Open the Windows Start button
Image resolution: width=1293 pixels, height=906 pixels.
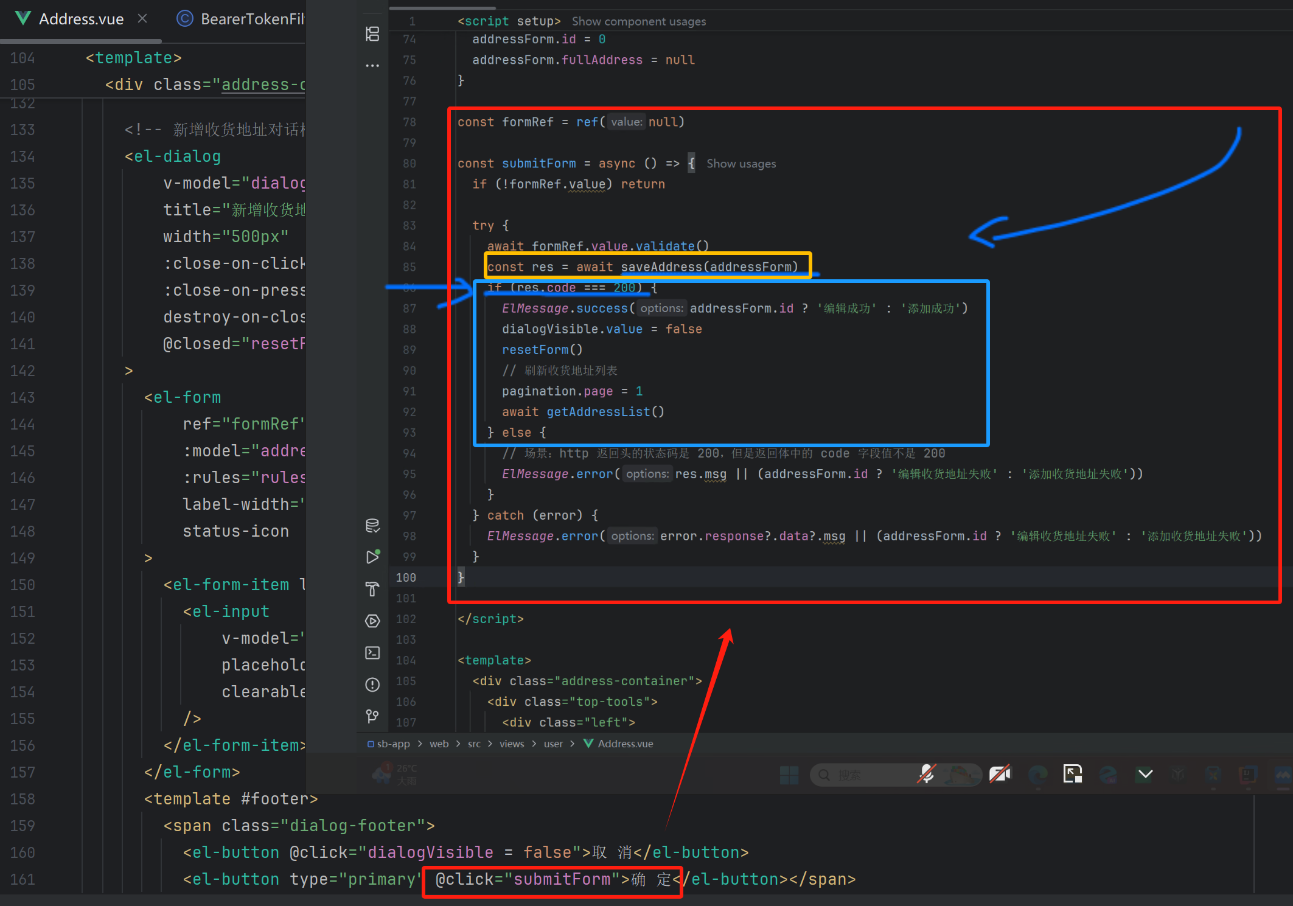pyautogui.click(x=789, y=775)
